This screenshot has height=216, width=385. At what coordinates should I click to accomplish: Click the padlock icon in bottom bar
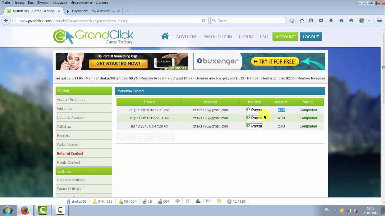tap(219, 201)
